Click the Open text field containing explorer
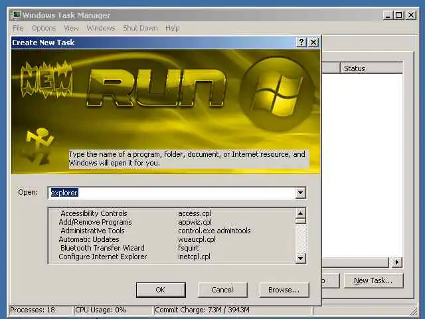The width and height of the screenshot is (425, 319). point(171,193)
